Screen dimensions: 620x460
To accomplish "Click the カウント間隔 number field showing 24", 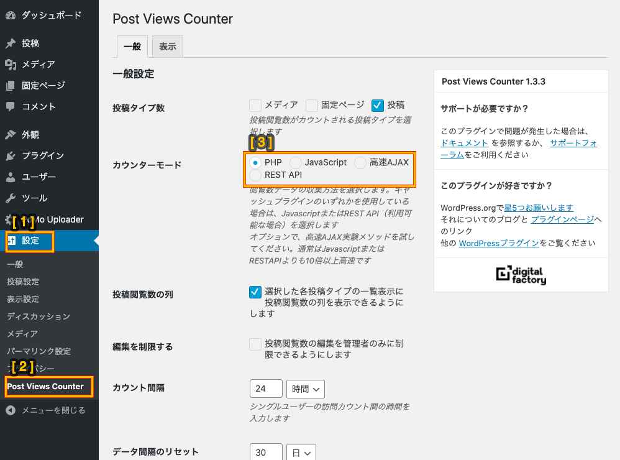I will (266, 389).
